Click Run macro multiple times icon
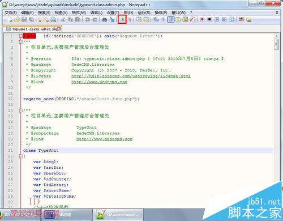Image resolution: width=283 pixels, height=221 pixels. pos(224,19)
